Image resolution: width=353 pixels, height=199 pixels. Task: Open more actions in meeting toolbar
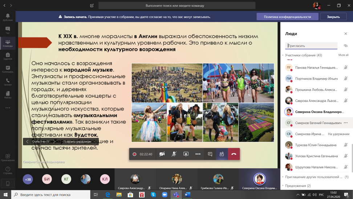[198, 154]
